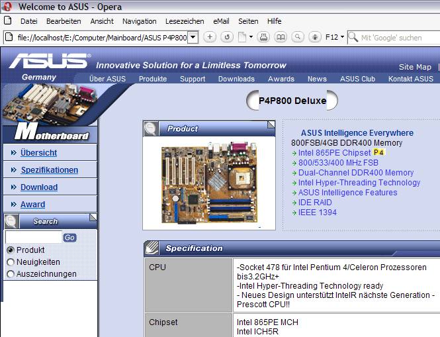The width and height of the screenshot is (440, 337).
Task: Reload the page with the refresh icon
Action: pyautogui.click(x=227, y=37)
